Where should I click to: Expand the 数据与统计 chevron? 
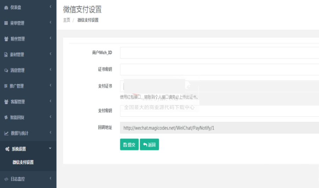[x=50, y=133]
